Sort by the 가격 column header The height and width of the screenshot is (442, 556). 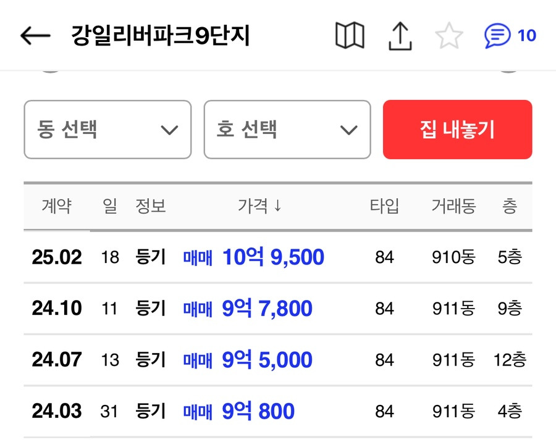pos(259,206)
